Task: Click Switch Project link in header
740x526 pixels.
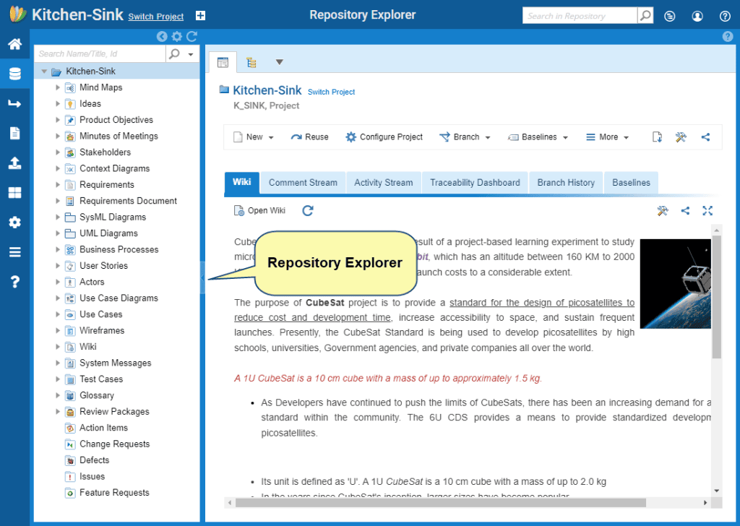Action: tap(156, 17)
